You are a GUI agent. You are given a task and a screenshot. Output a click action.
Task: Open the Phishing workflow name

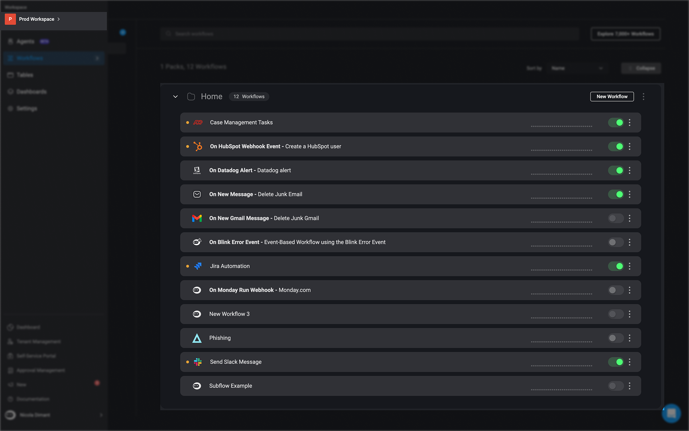click(220, 338)
